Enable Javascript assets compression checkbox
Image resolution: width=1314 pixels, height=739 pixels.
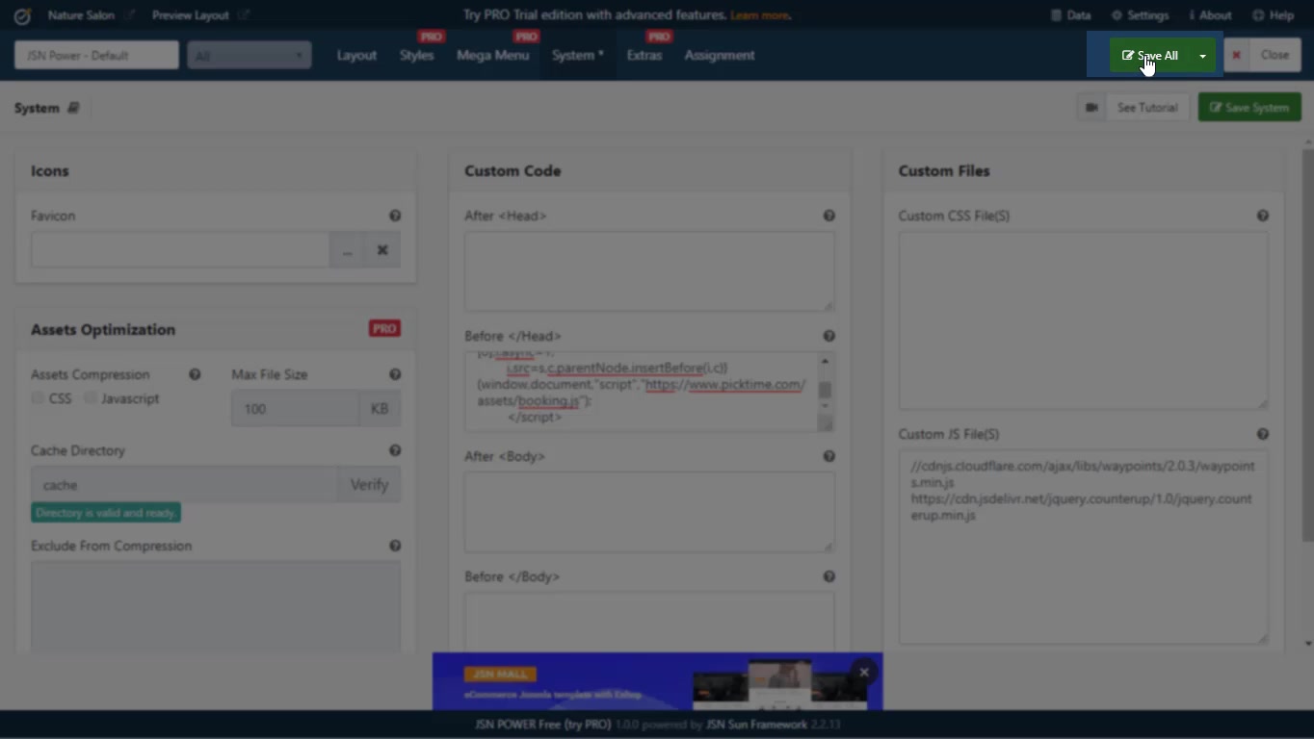pyautogui.click(x=91, y=398)
